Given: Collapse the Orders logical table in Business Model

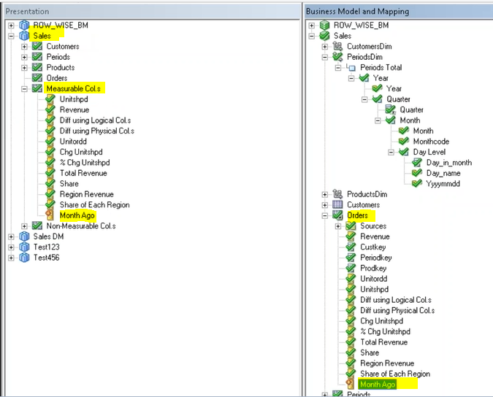Looking at the screenshot, I should point(325,215).
